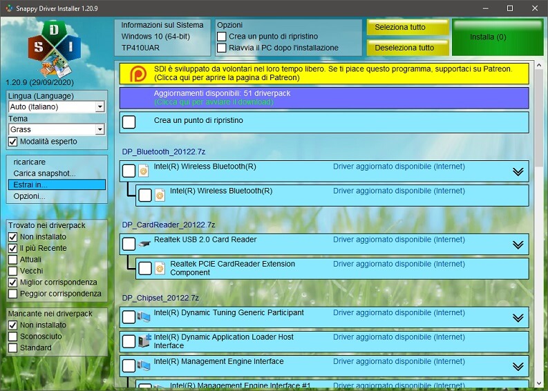The image size is (548, 391).
Task: Click the Windows 10 (64-bit) text
Action: coord(155,37)
